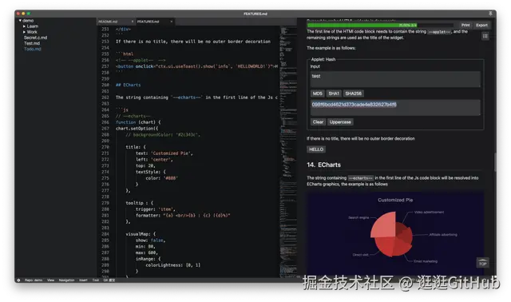Focus the Input field containing 'test'
The image size is (511, 302).
click(395, 79)
